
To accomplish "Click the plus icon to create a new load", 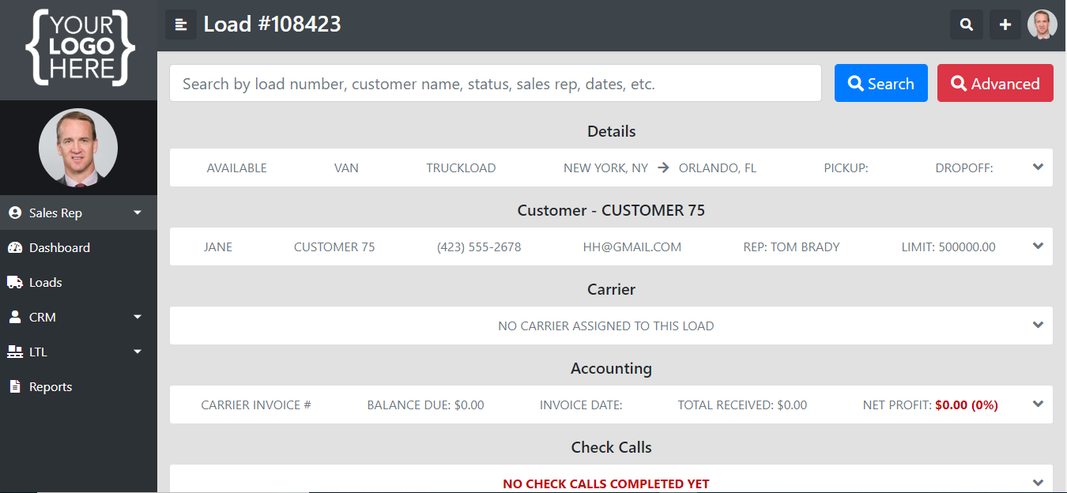I will tap(1005, 24).
